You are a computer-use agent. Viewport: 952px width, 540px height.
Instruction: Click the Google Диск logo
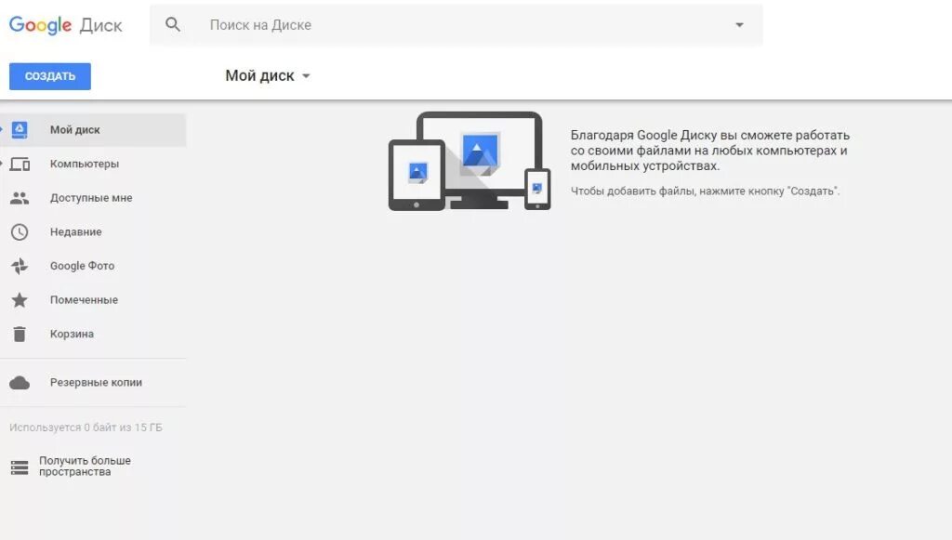point(66,25)
